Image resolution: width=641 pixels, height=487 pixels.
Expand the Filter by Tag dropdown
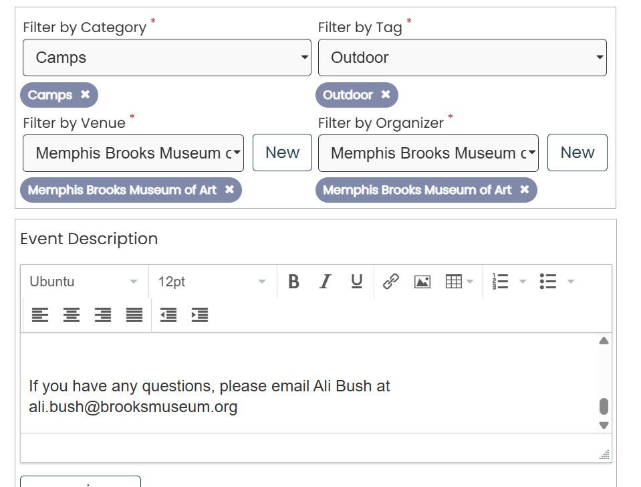pos(462,58)
